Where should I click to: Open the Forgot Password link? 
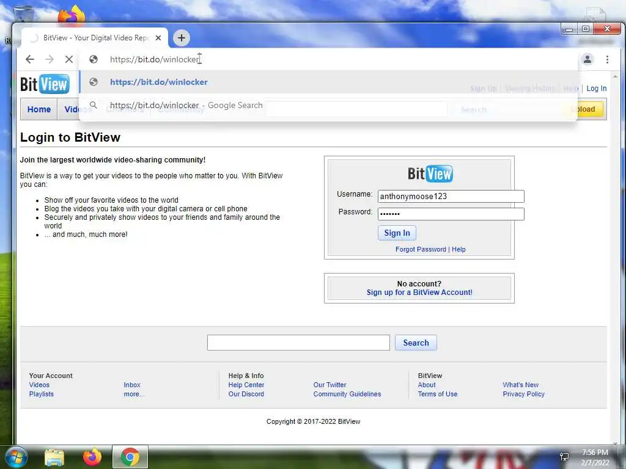(x=421, y=249)
